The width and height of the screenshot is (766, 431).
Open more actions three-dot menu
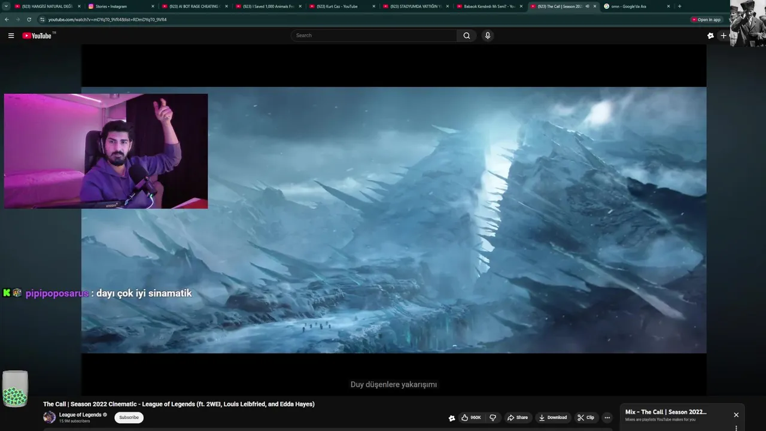(x=607, y=418)
